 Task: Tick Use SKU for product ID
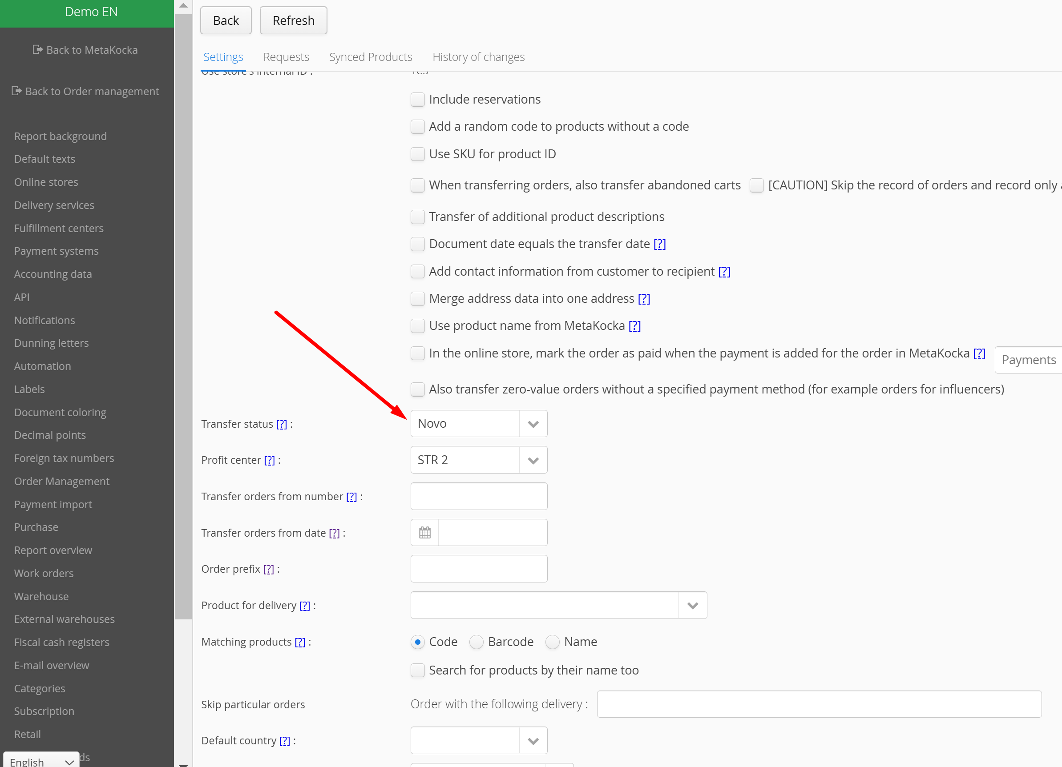(x=417, y=154)
